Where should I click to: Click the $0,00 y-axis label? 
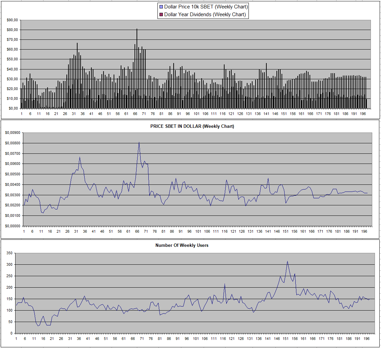[x=13, y=108]
